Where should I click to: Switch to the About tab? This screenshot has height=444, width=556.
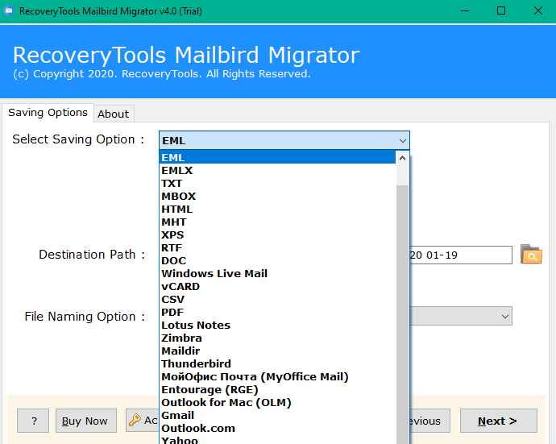tap(114, 114)
